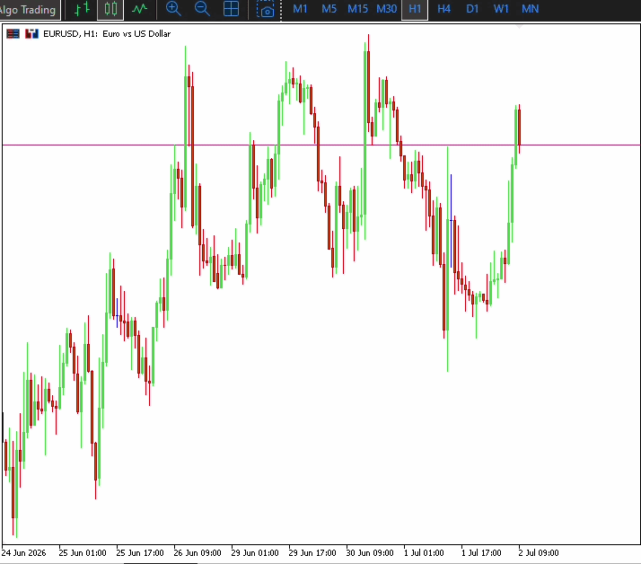Viewport: 641px width, 564px height.
Task: Toggle the Algo Trading button
Action: 29,9
